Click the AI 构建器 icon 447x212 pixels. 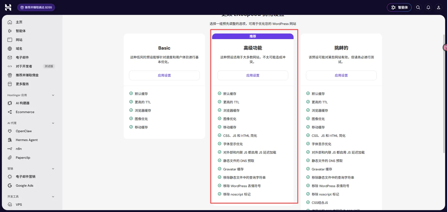(10, 103)
